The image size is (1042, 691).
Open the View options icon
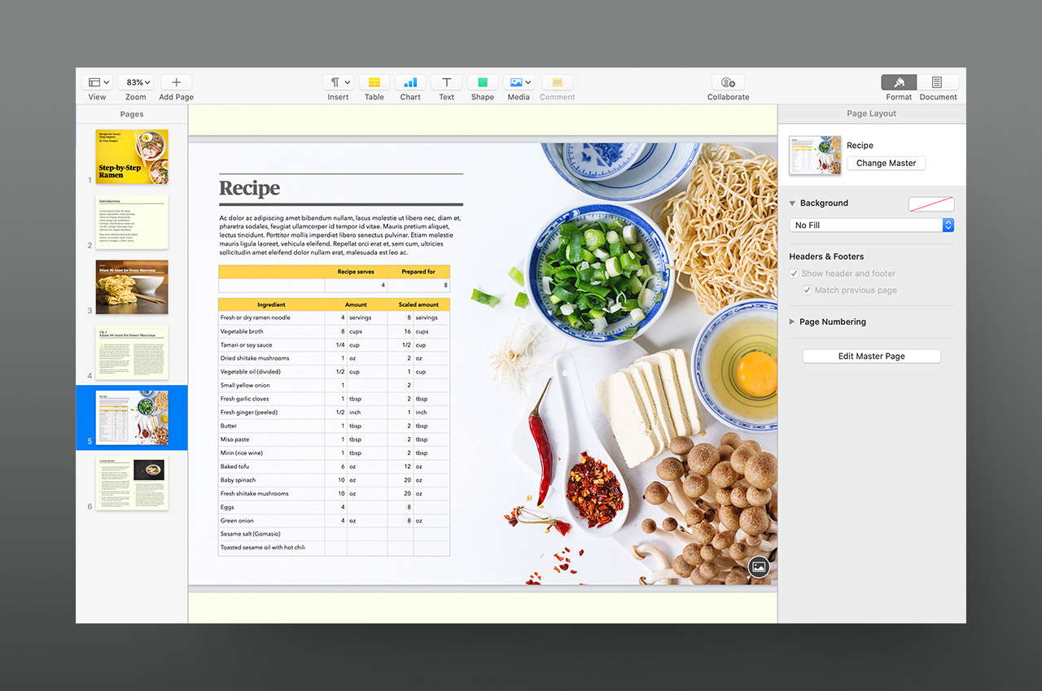(x=98, y=82)
